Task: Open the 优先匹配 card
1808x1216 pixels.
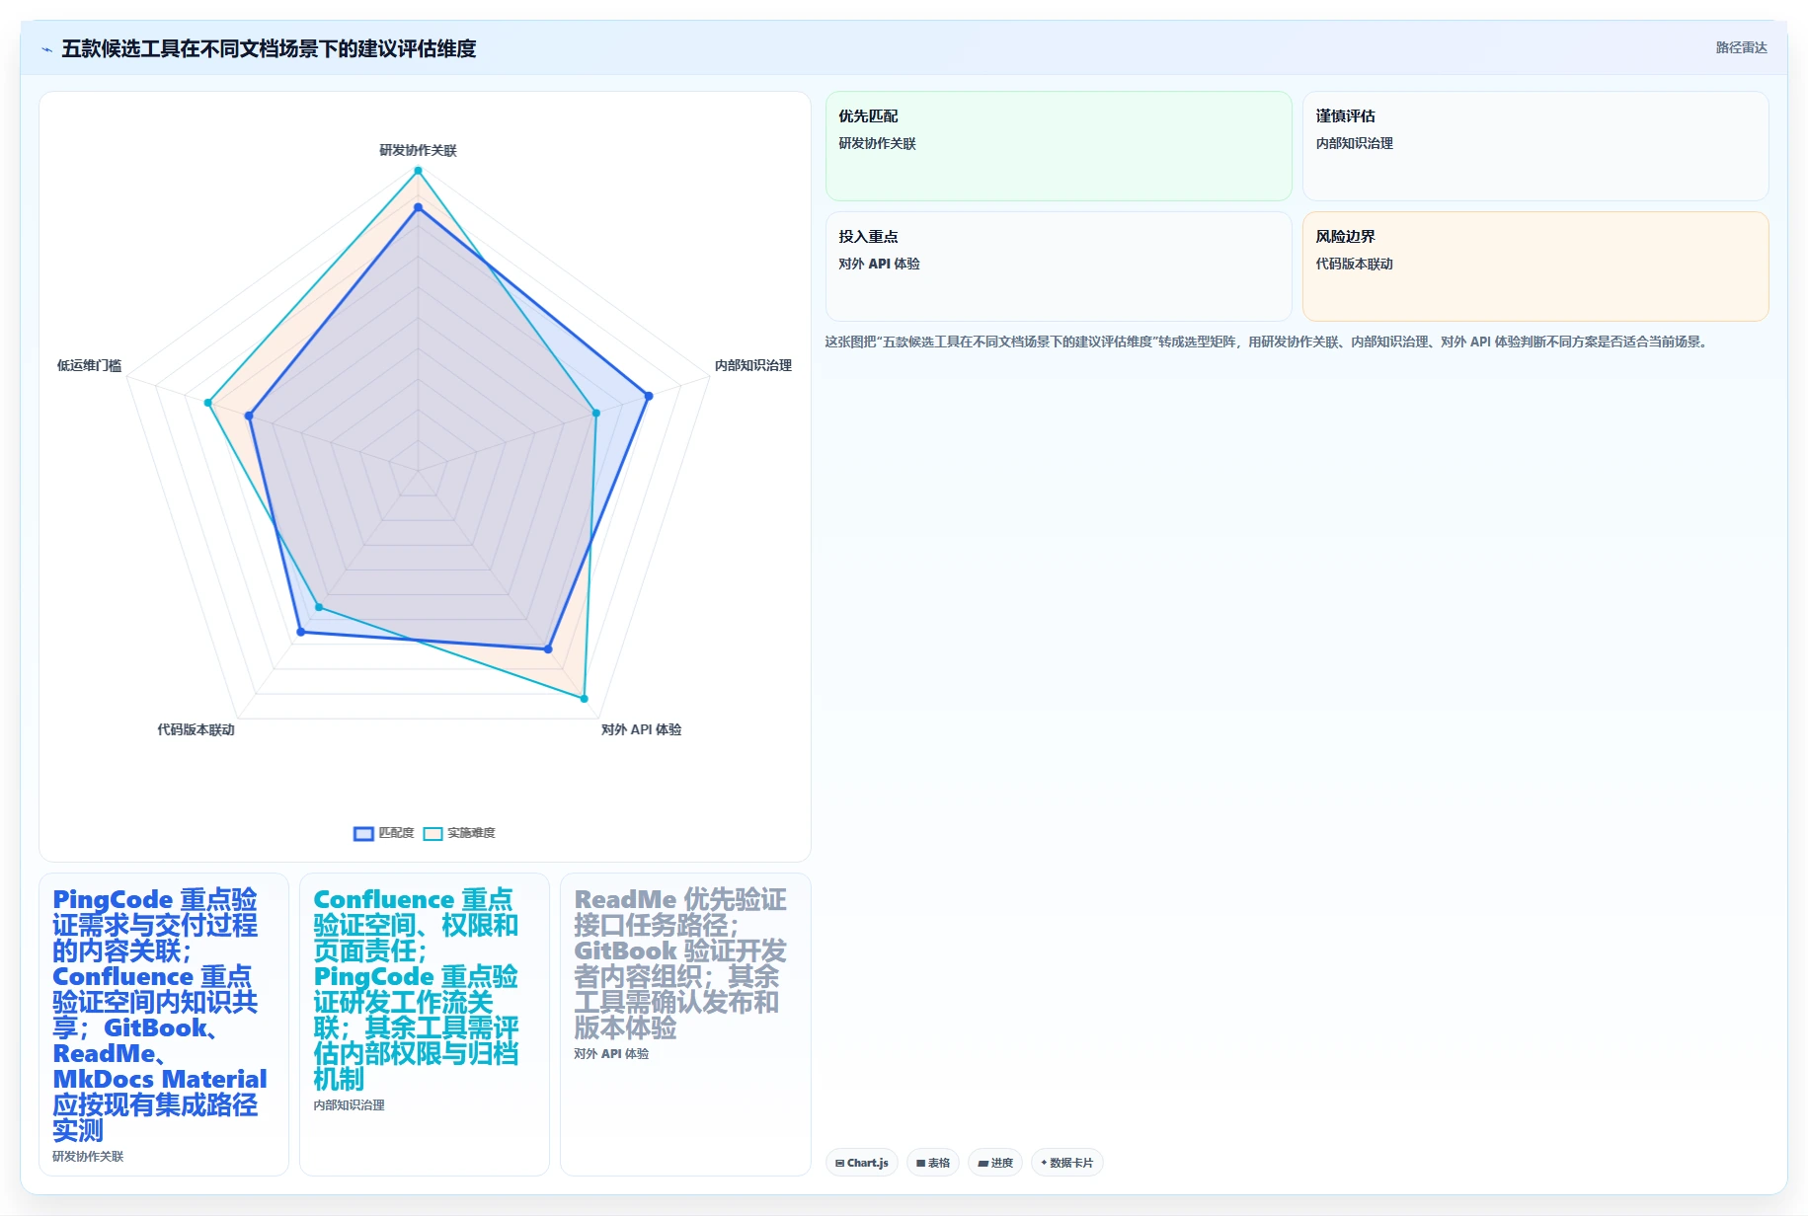Action: pyautogui.click(x=1059, y=146)
